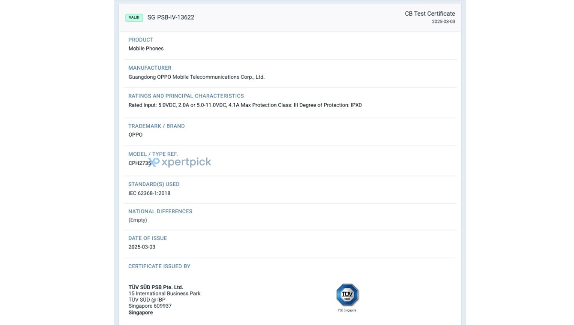Click the Ratings and Principal Characteristics heading
This screenshot has width=574, height=325.
pyautogui.click(x=186, y=96)
